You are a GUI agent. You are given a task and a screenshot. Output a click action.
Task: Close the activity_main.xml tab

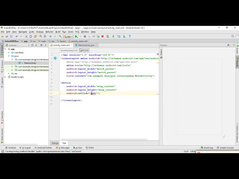(72, 45)
